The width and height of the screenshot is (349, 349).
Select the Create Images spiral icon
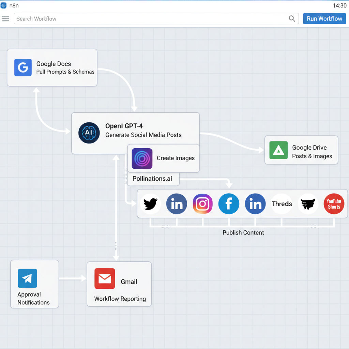point(142,158)
